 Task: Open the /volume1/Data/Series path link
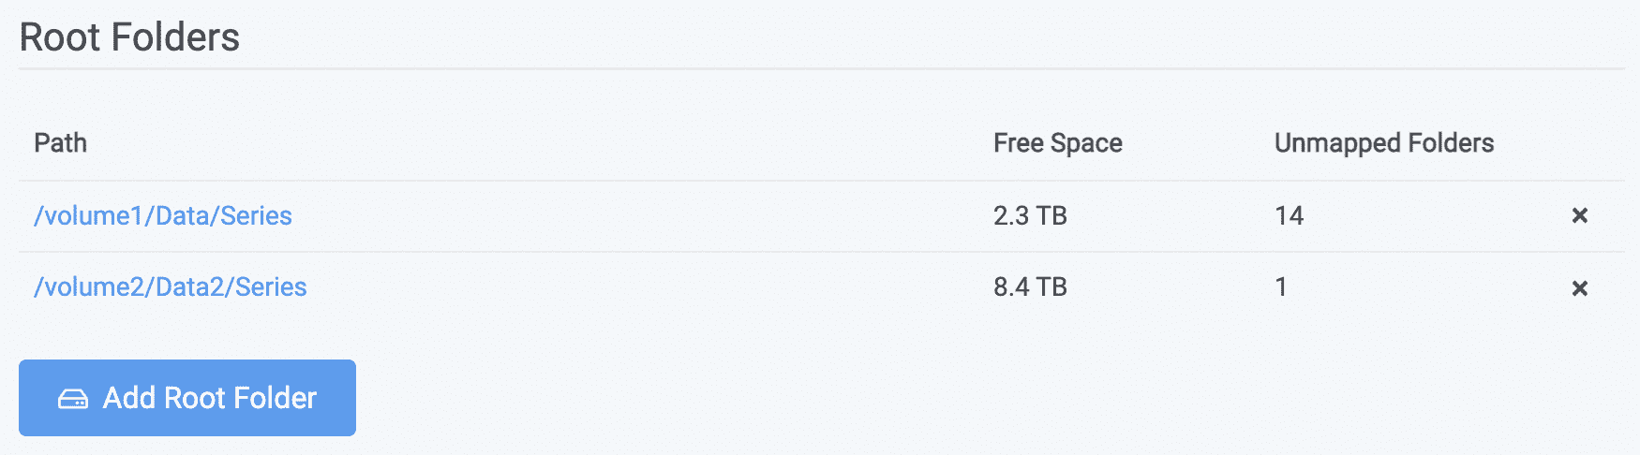163,215
